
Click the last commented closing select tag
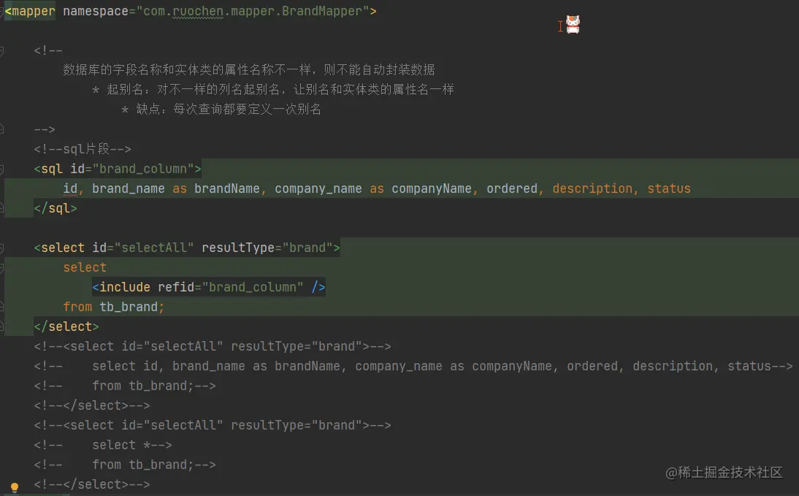(x=92, y=485)
